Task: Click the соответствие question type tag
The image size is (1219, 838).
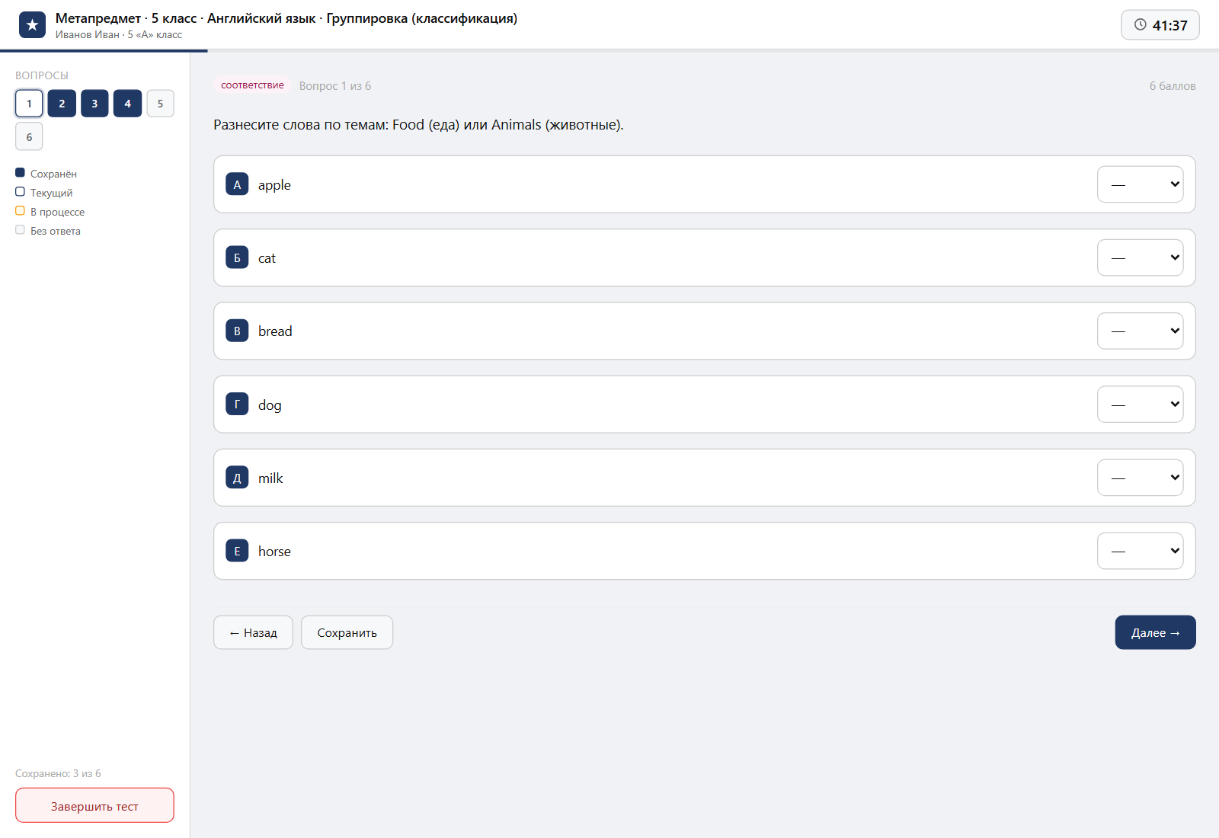Action: point(252,85)
